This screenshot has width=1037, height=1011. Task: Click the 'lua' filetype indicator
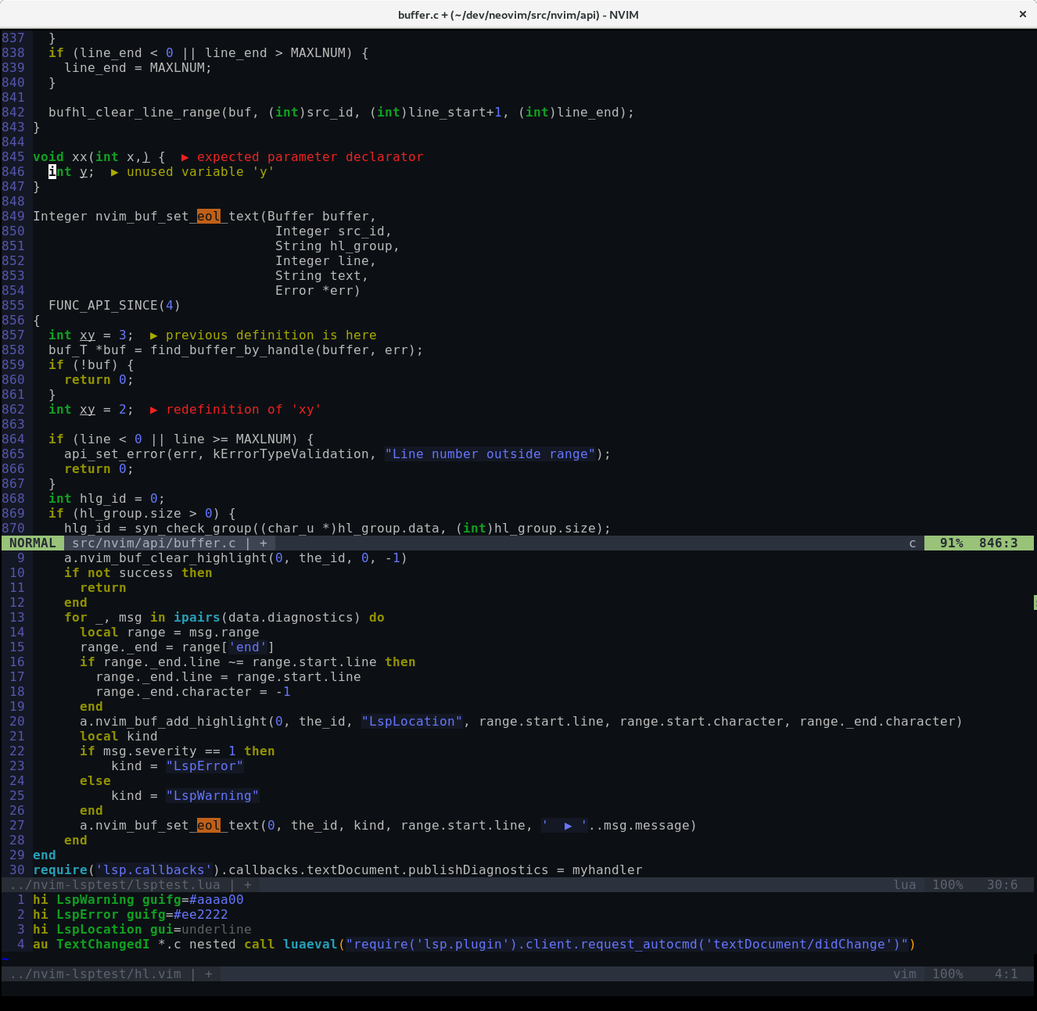tap(905, 885)
